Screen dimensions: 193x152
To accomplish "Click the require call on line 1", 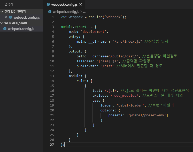I will click(95, 17).
